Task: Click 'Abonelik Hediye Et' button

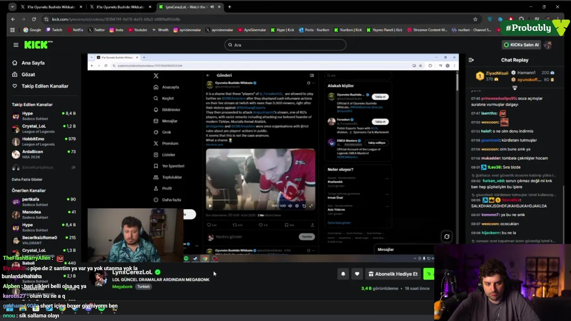Action: click(x=393, y=274)
